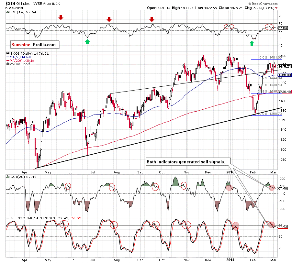This screenshot has height=263, width=292.
Task: Click the 90 level on RSI axis
Action: [x=280, y=16]
